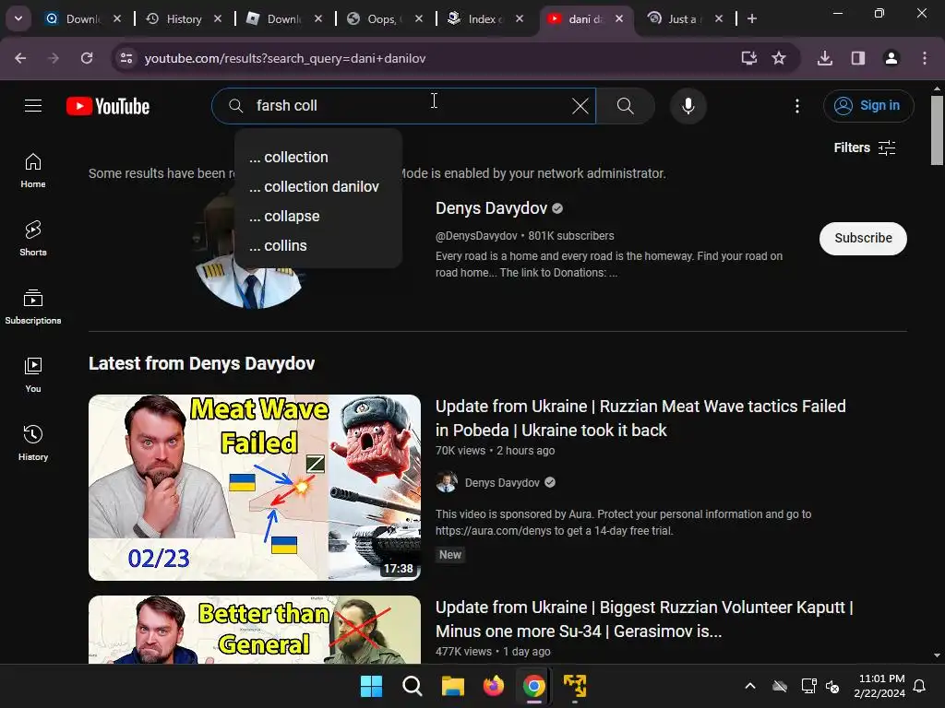Go to YouTube home via the logo
This screenshot has height=708, width=945.
click(108, 106)
